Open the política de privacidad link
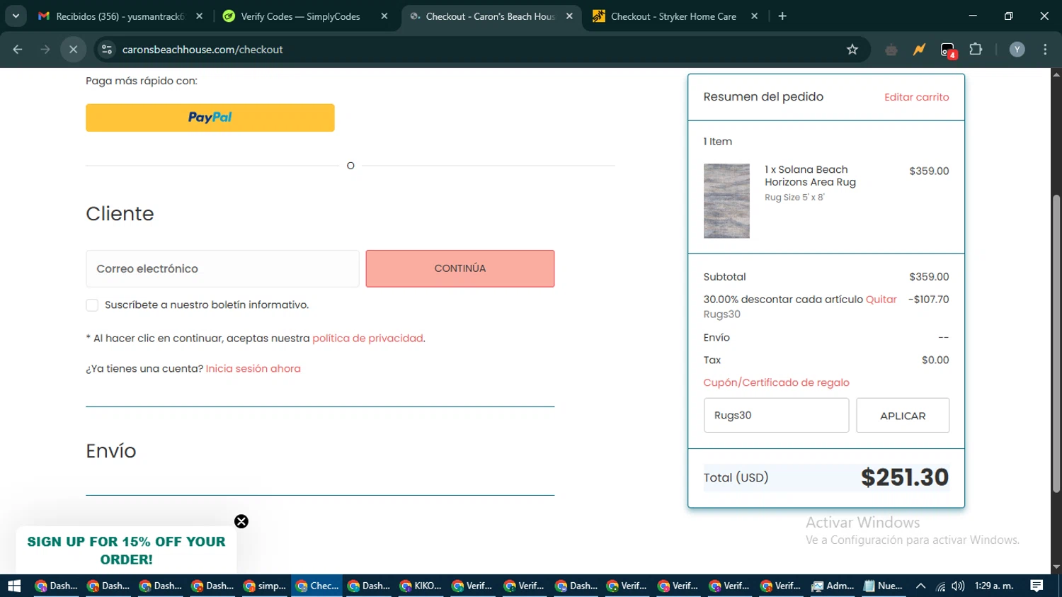This screenshot has width=1062, height=597. (x=367, y=339)
